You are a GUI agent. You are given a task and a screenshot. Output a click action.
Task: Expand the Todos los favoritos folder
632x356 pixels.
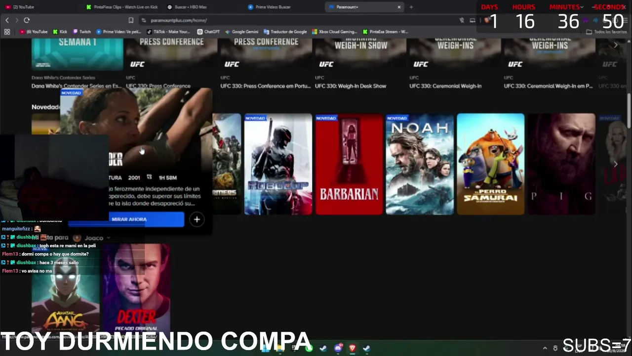[x=606, y=32]
